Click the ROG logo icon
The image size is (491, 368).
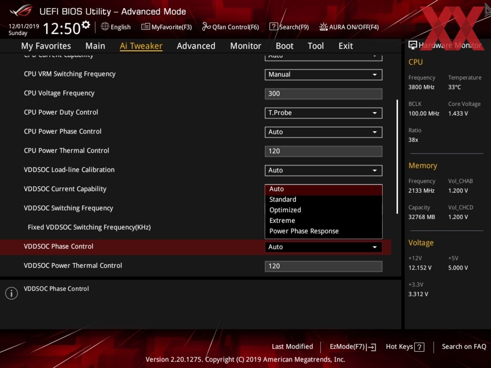(x=21, y=10)
